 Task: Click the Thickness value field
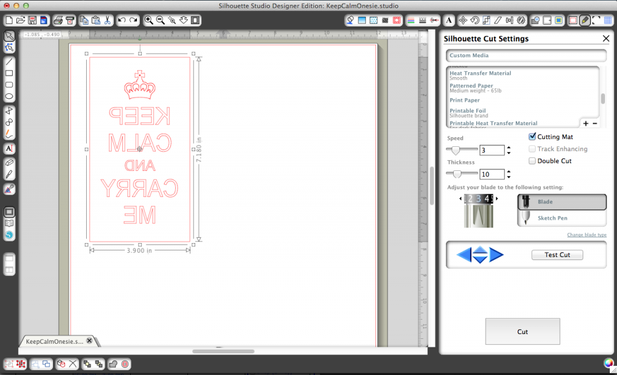pos(492,174)
